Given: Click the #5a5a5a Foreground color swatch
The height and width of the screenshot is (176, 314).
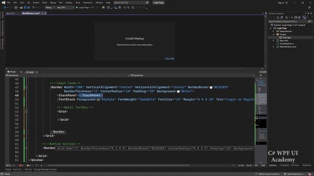Looking at the screenshot, I should (98, 100).
